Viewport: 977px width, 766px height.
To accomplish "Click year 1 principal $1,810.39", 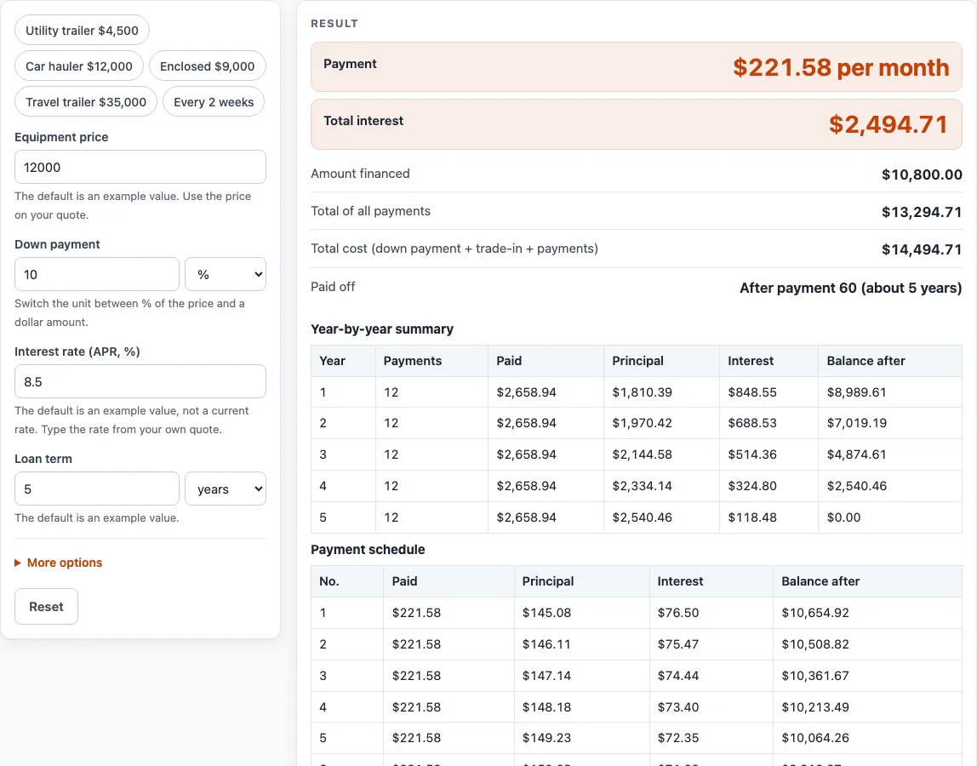I will pos(642,392).
